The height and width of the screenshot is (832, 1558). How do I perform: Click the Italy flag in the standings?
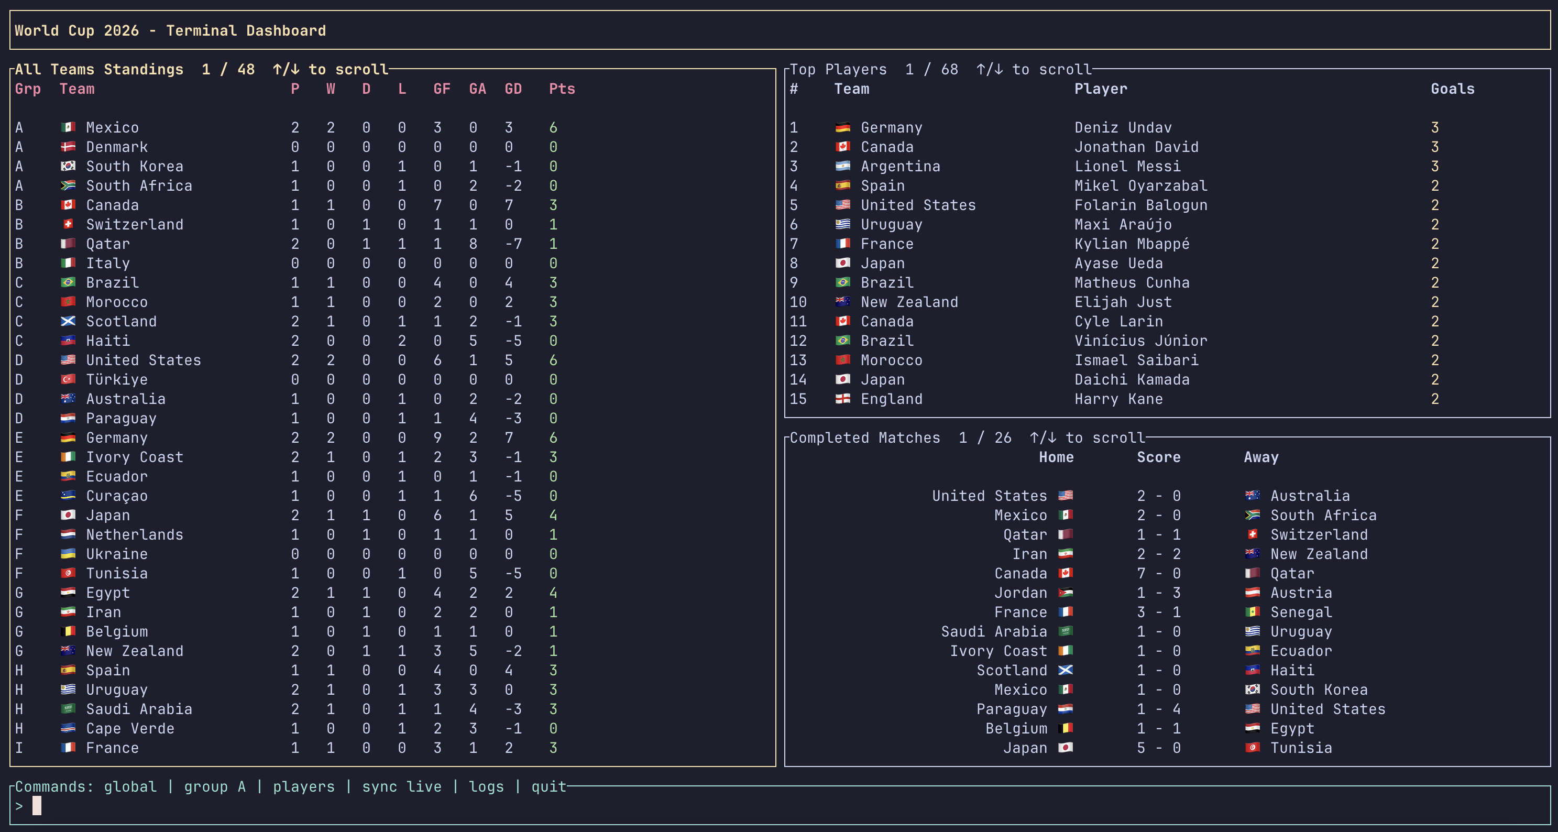(68, 262)
